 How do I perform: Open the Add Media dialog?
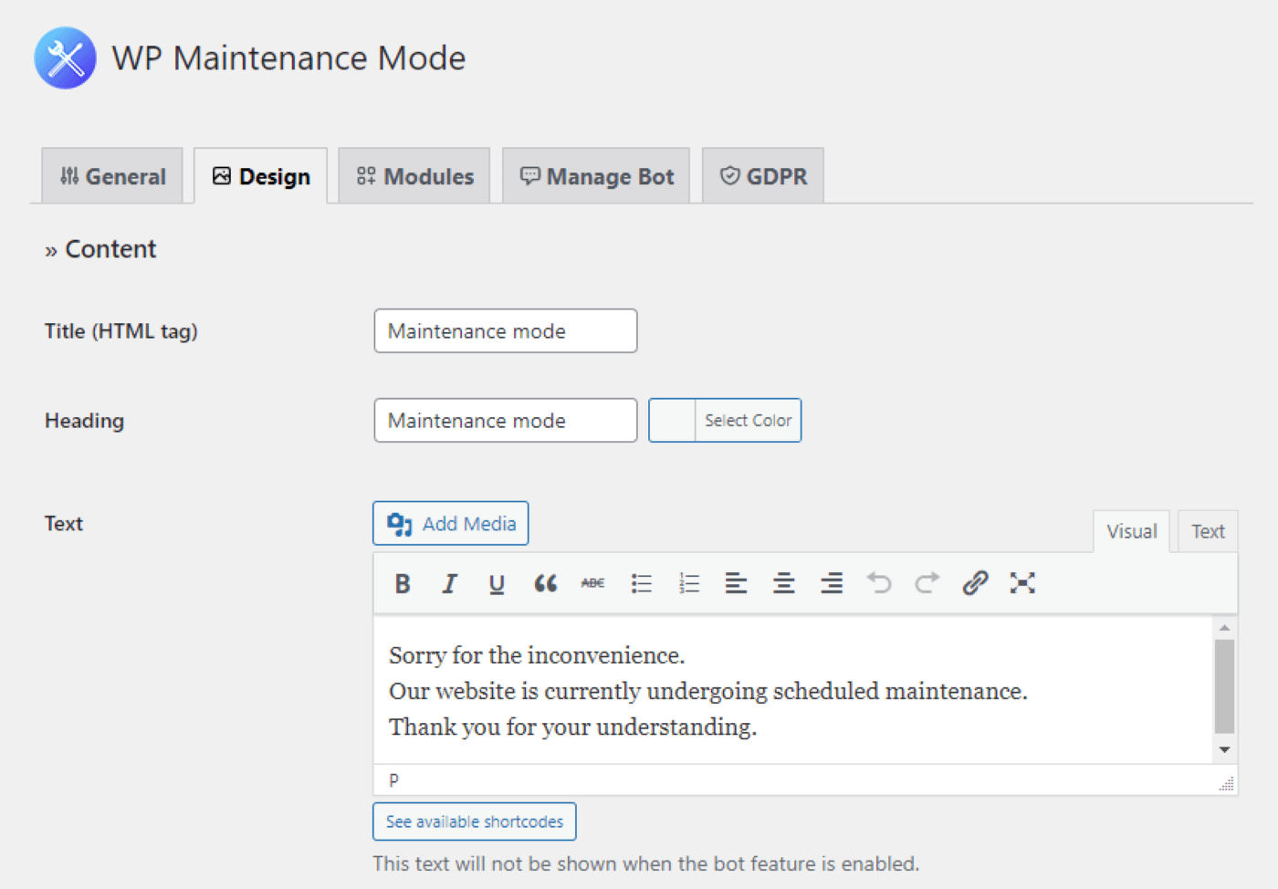coord(450,523)
